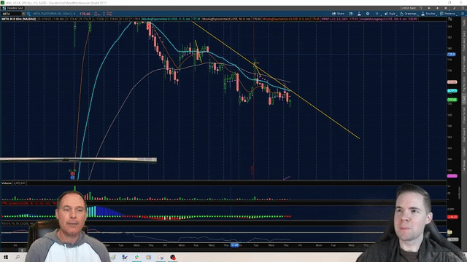Click the highlighted date marker on time axis

coord(235,245)
